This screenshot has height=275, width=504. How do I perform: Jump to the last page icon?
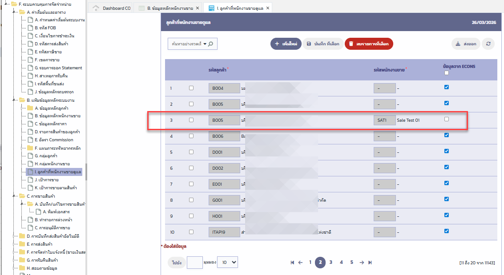pyautogui.click(x=370, y=263)
